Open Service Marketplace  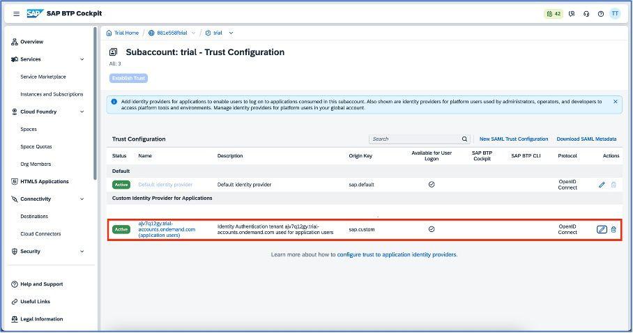click(43, 77)
